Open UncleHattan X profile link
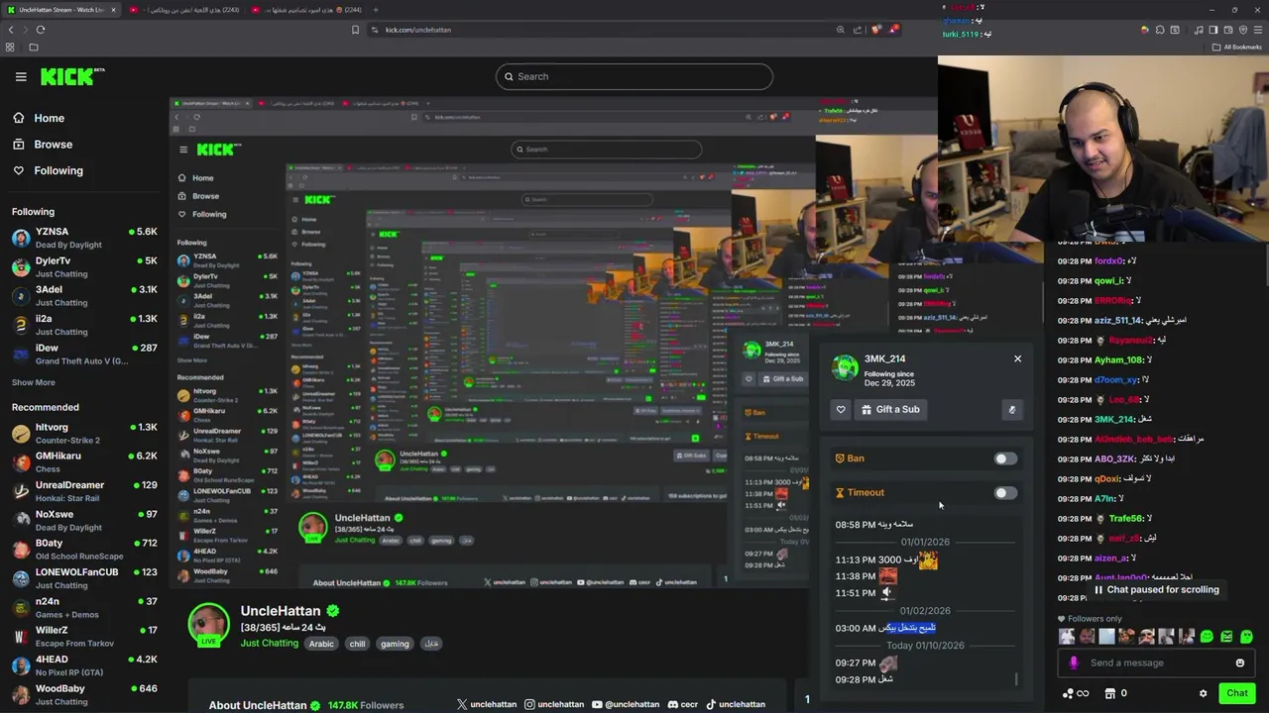 (487, 704)
